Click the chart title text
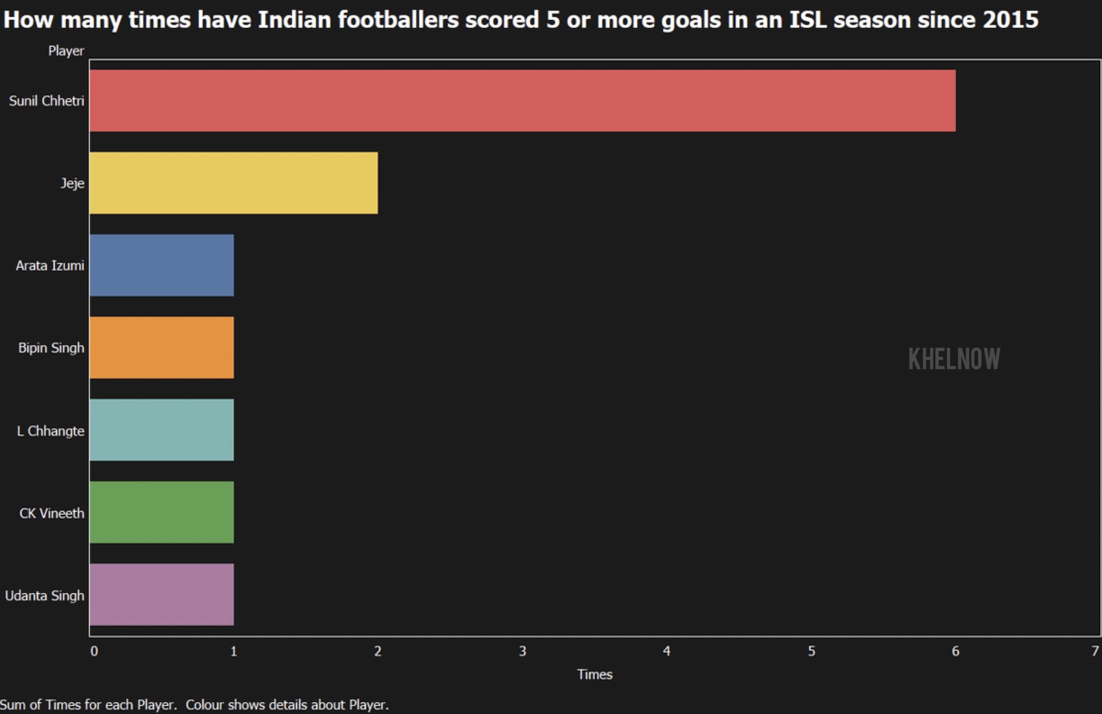Screen dimensions: 1102x714 point(521,20)
